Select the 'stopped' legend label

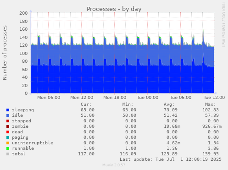(22, 121)
